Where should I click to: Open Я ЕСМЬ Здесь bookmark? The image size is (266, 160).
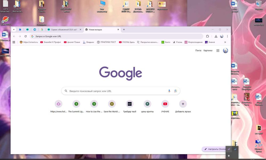pyautogui.click(x=127, y=42)
